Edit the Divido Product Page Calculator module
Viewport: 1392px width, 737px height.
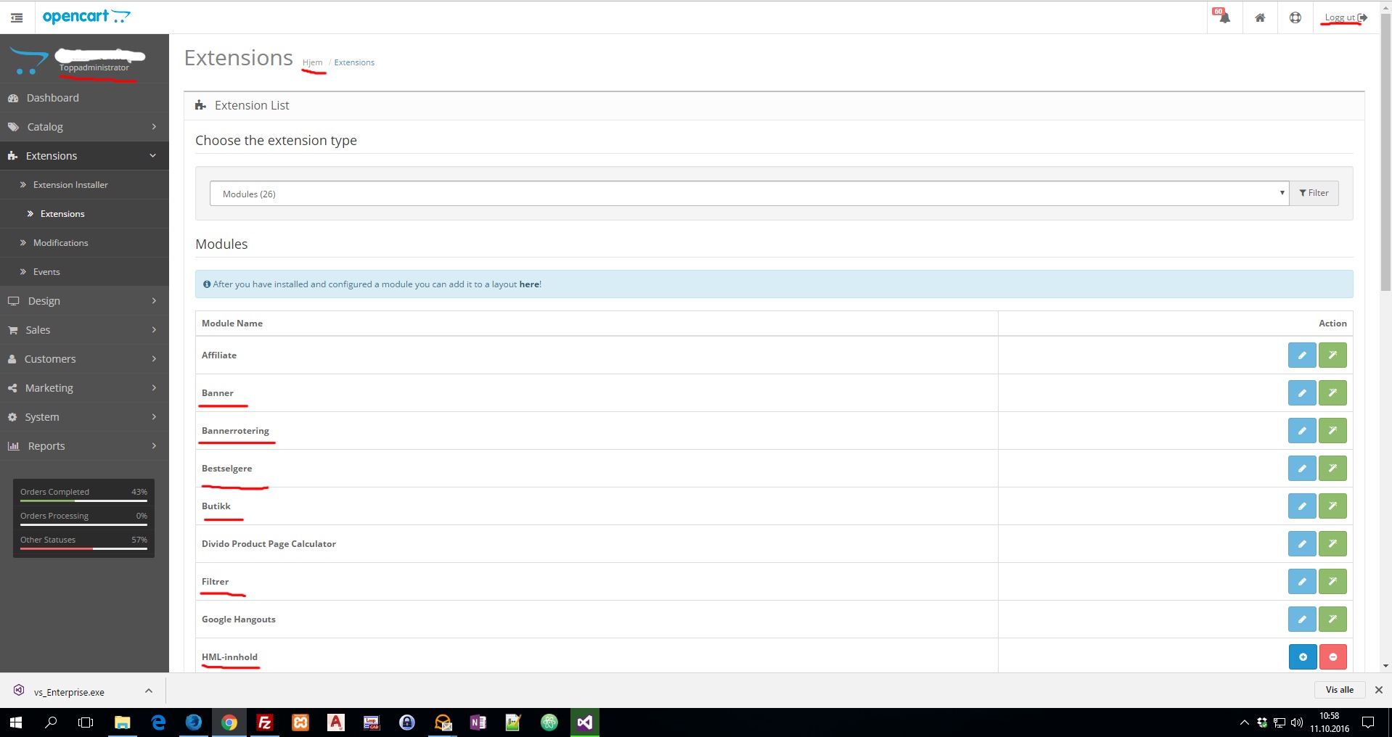(x=1302, y=544)
